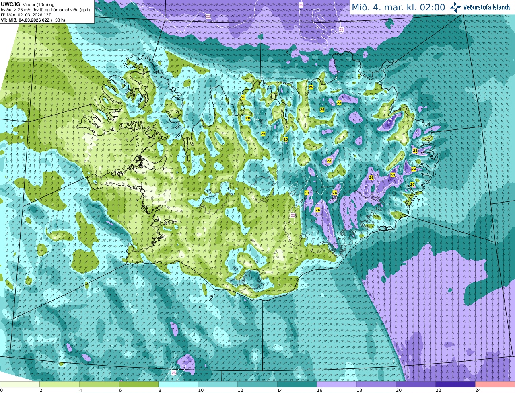Pick the 4–6 m/s green legend swatch
The image size is (515, 393).
pos(99,385)
